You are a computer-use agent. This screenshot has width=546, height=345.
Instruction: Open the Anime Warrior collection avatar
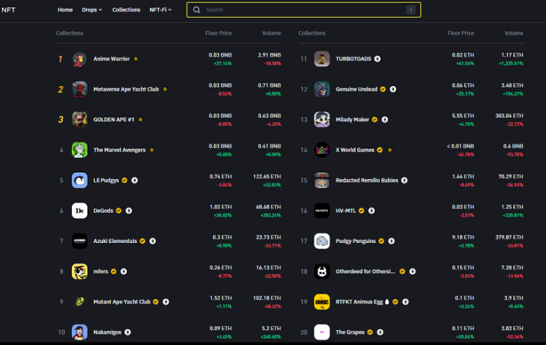pos(79,59)
